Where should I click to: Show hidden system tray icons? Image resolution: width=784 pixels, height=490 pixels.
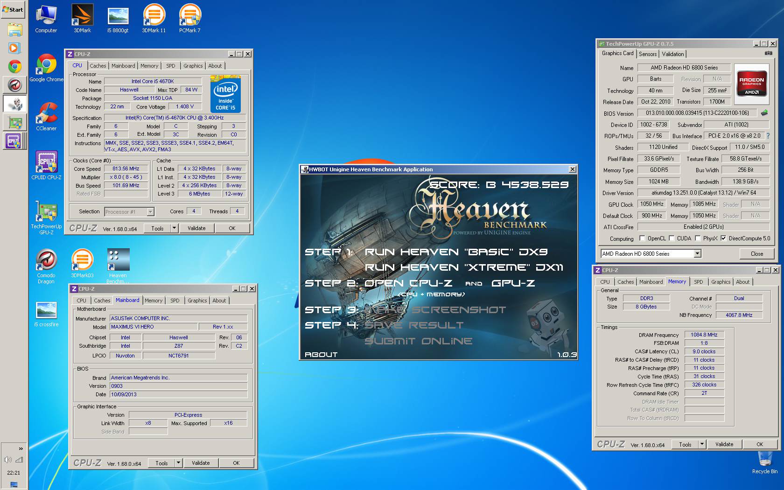pos(21,448)
